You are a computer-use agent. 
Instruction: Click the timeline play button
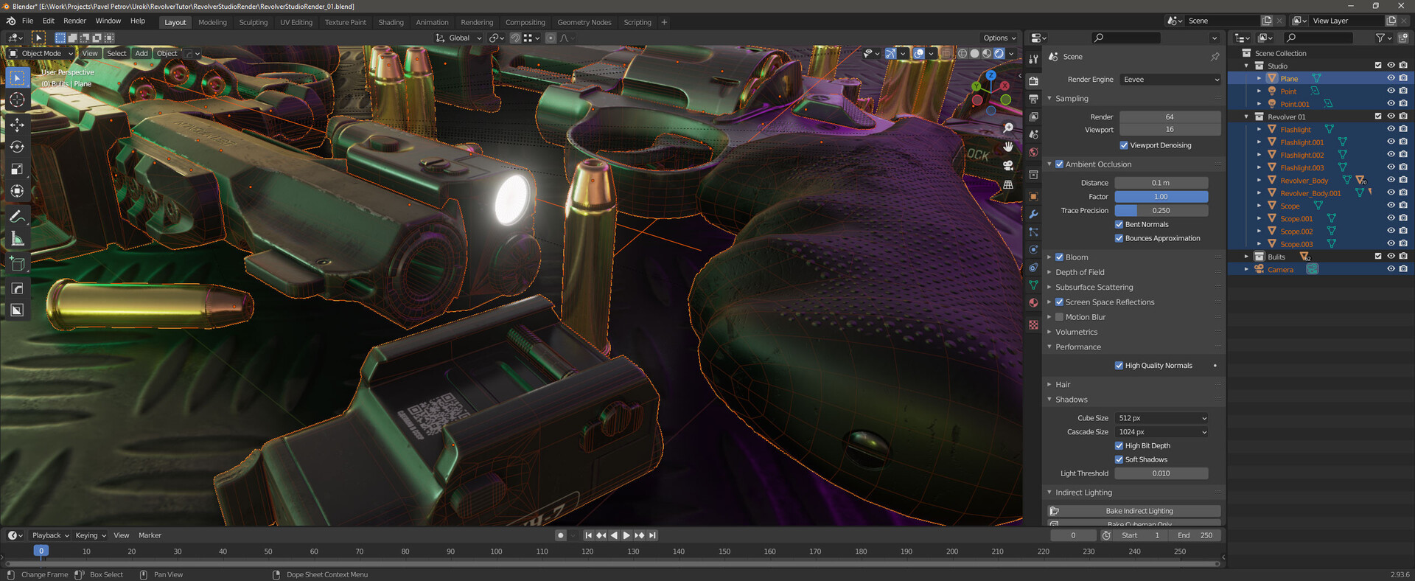[x=626, y=535]
